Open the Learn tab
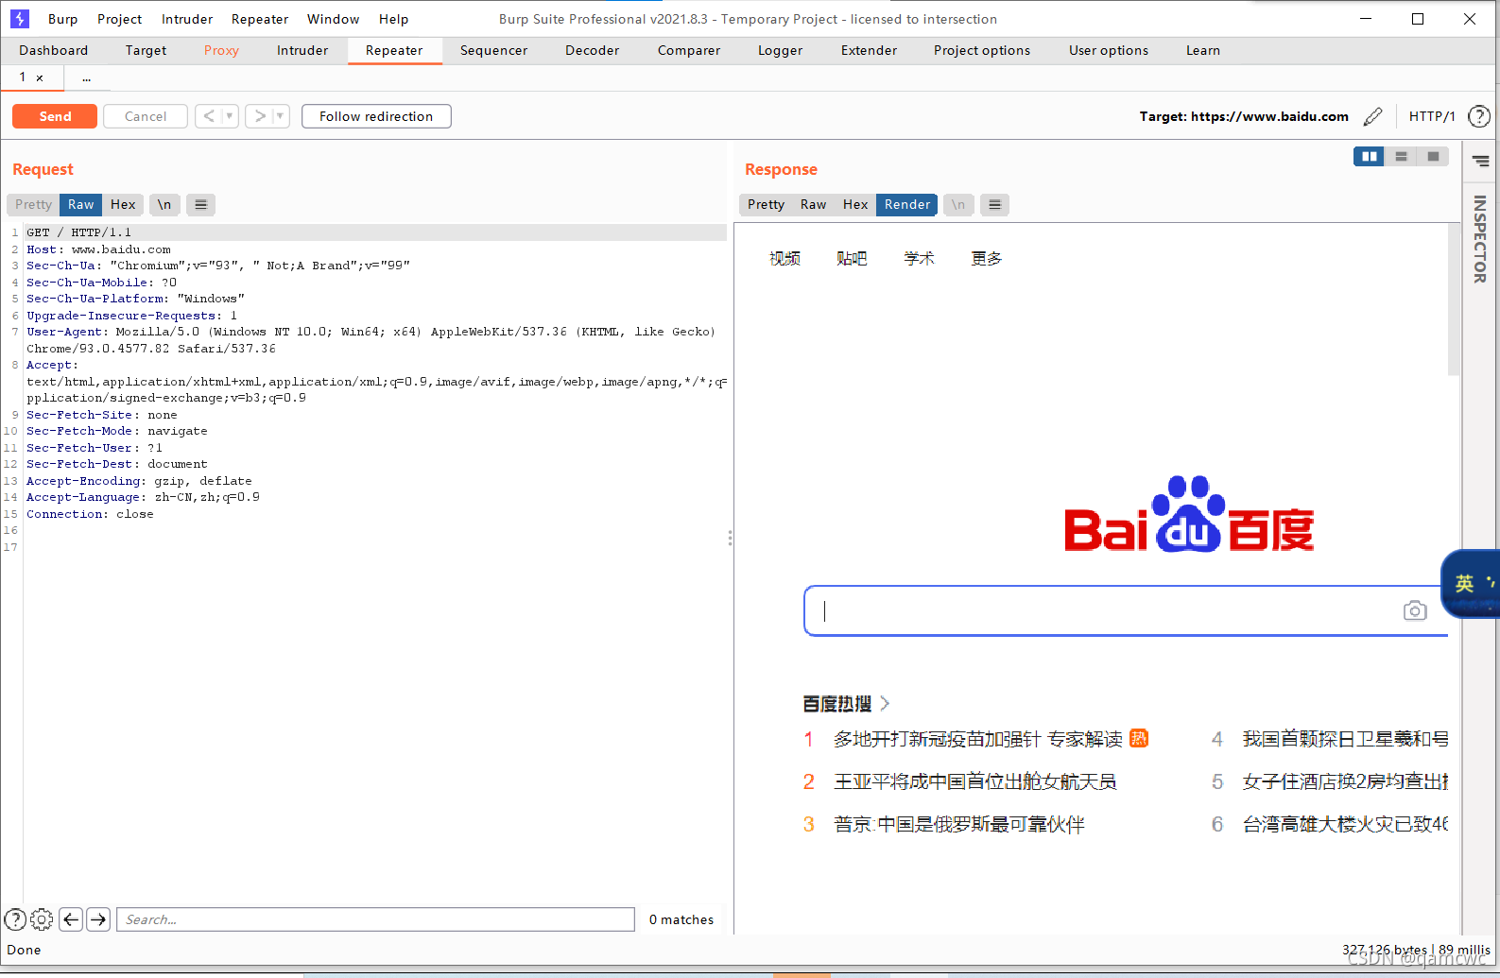The image size is (1500, 978). (1202, 50)
